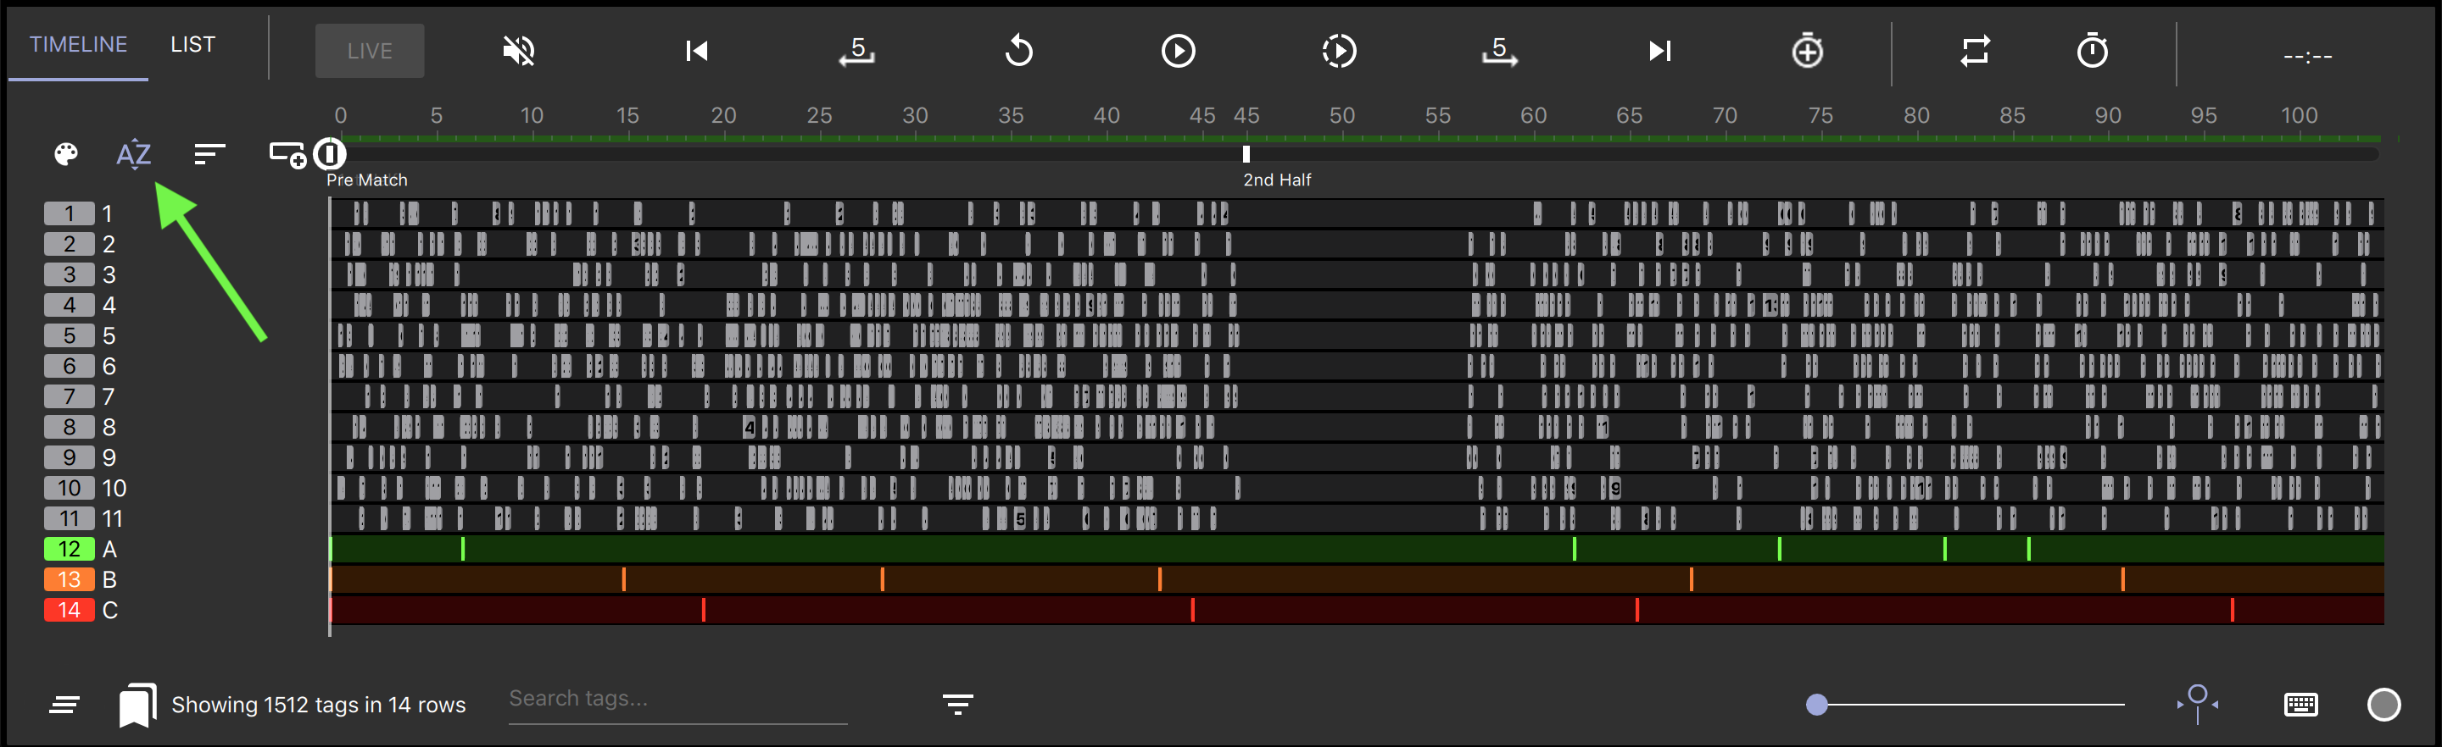Click the 2nd Half period marker

click(x=1277, y=180)
